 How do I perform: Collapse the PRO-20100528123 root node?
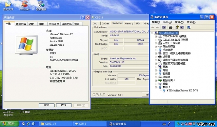152,33
